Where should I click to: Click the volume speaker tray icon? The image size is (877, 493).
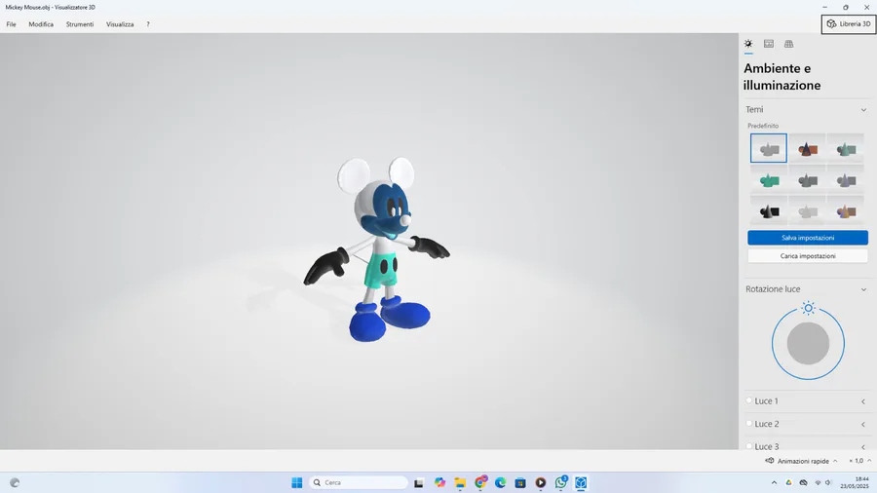(x=828, y=482)
